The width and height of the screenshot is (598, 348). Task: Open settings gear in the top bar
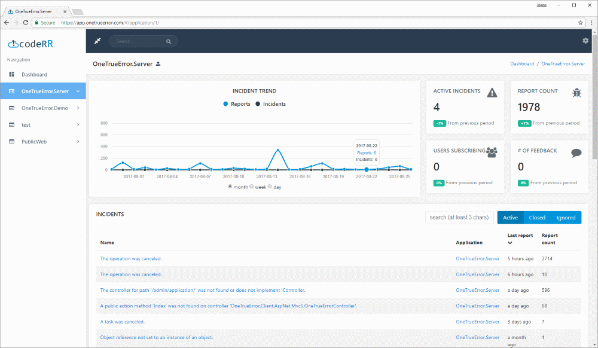(585, 41)
